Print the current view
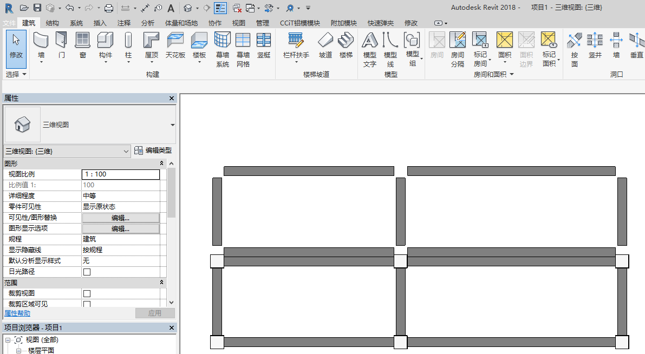645x354 pixels. pos(109,8)
